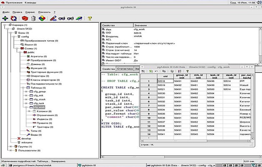
Task: Select Триггерные функции (0) in tree
Action: (x=47, y=72)
